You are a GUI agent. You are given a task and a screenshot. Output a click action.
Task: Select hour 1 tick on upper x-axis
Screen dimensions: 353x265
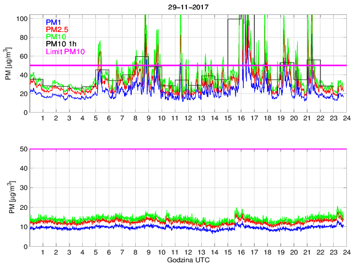[x=42, y=119]
